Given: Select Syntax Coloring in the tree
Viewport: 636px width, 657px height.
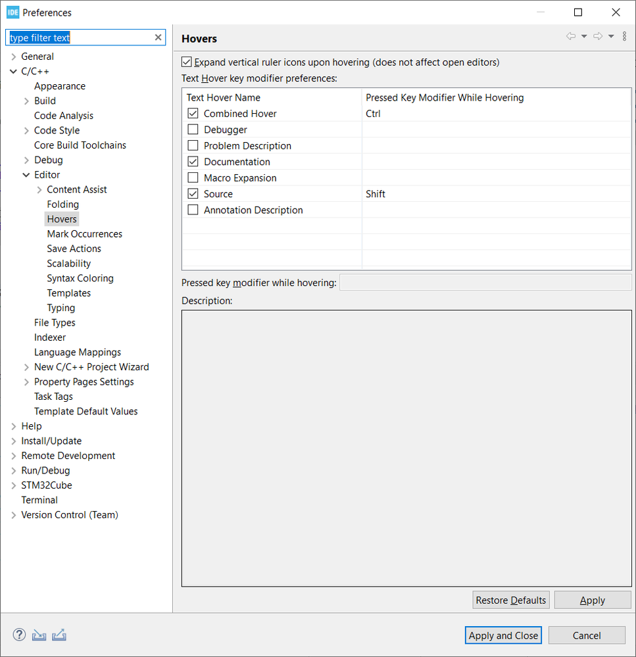Looking at the screenshot, I should click(80, 278).
